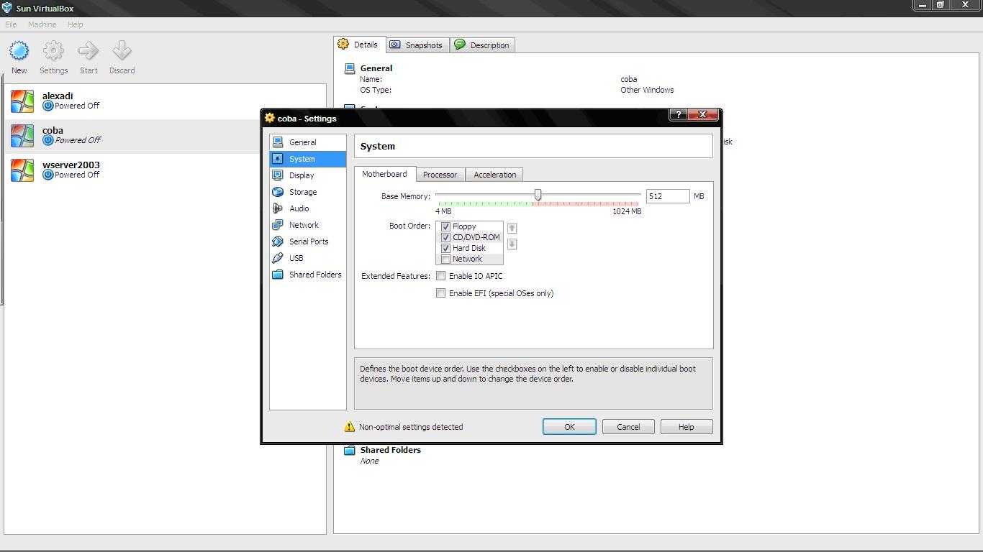The width and height of the screenshot is (983, 552).
Task: Enable EFI (special OSes only) checkbox
Action: click(x=441, y=293)
